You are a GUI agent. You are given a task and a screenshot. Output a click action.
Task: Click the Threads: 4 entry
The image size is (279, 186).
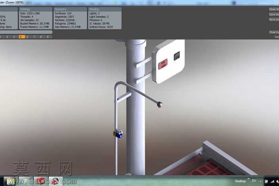[x=27, y=17]
